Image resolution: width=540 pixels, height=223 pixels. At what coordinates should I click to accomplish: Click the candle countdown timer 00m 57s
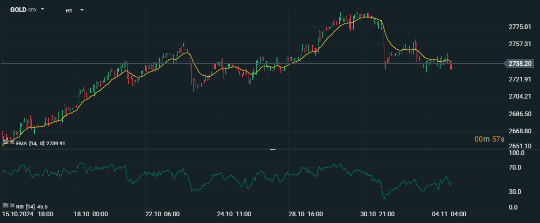click(x=489, y=140)
